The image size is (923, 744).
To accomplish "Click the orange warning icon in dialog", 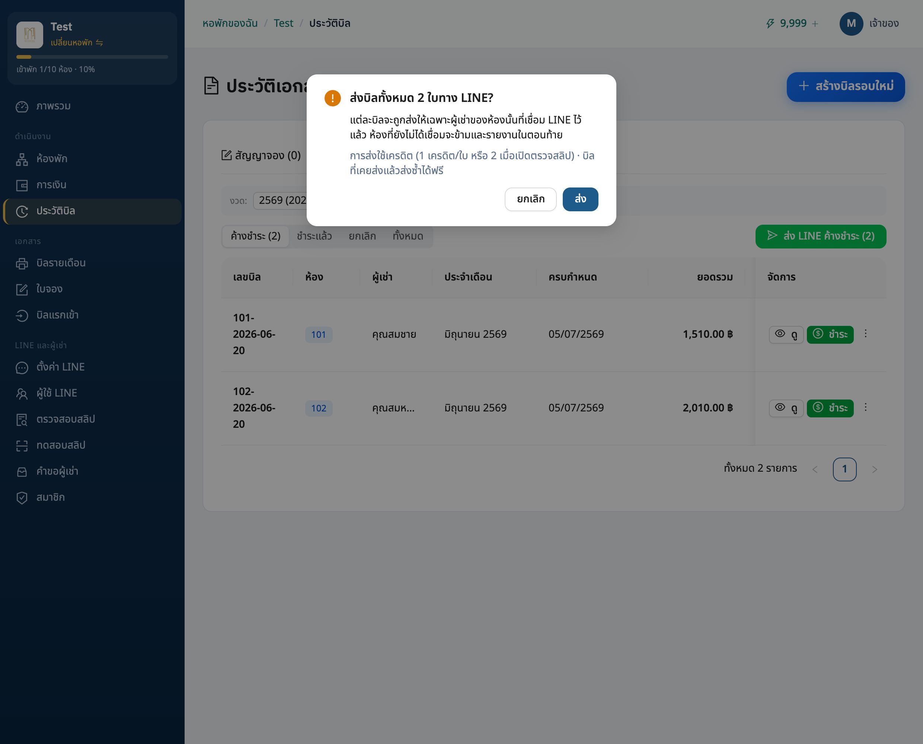I will 332,98.
